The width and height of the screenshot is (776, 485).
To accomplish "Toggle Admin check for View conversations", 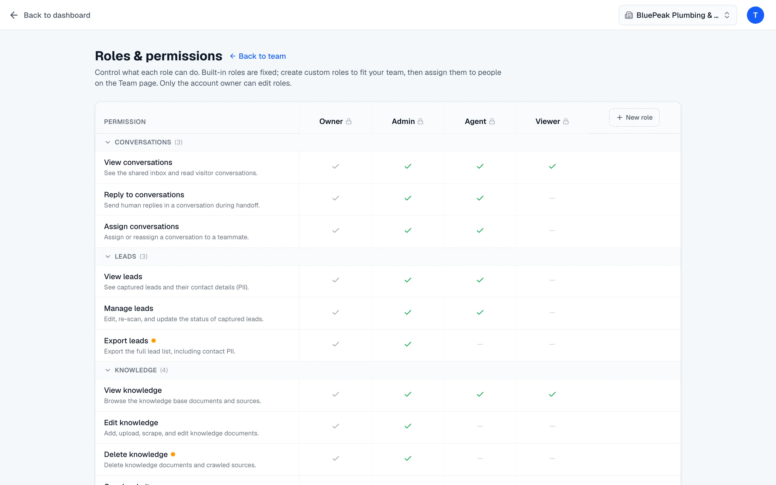I will pos(408,166).
